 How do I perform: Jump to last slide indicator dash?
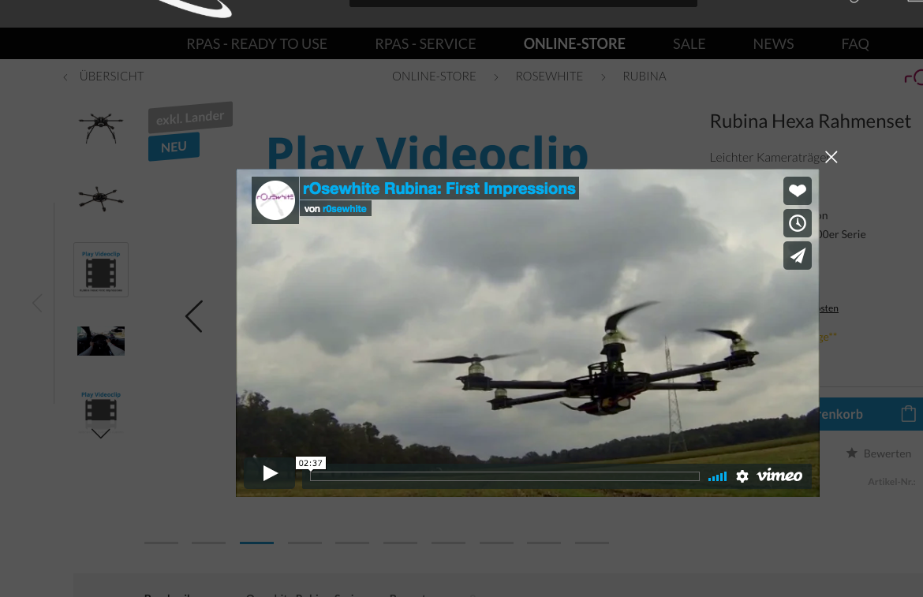click(592, 543)
